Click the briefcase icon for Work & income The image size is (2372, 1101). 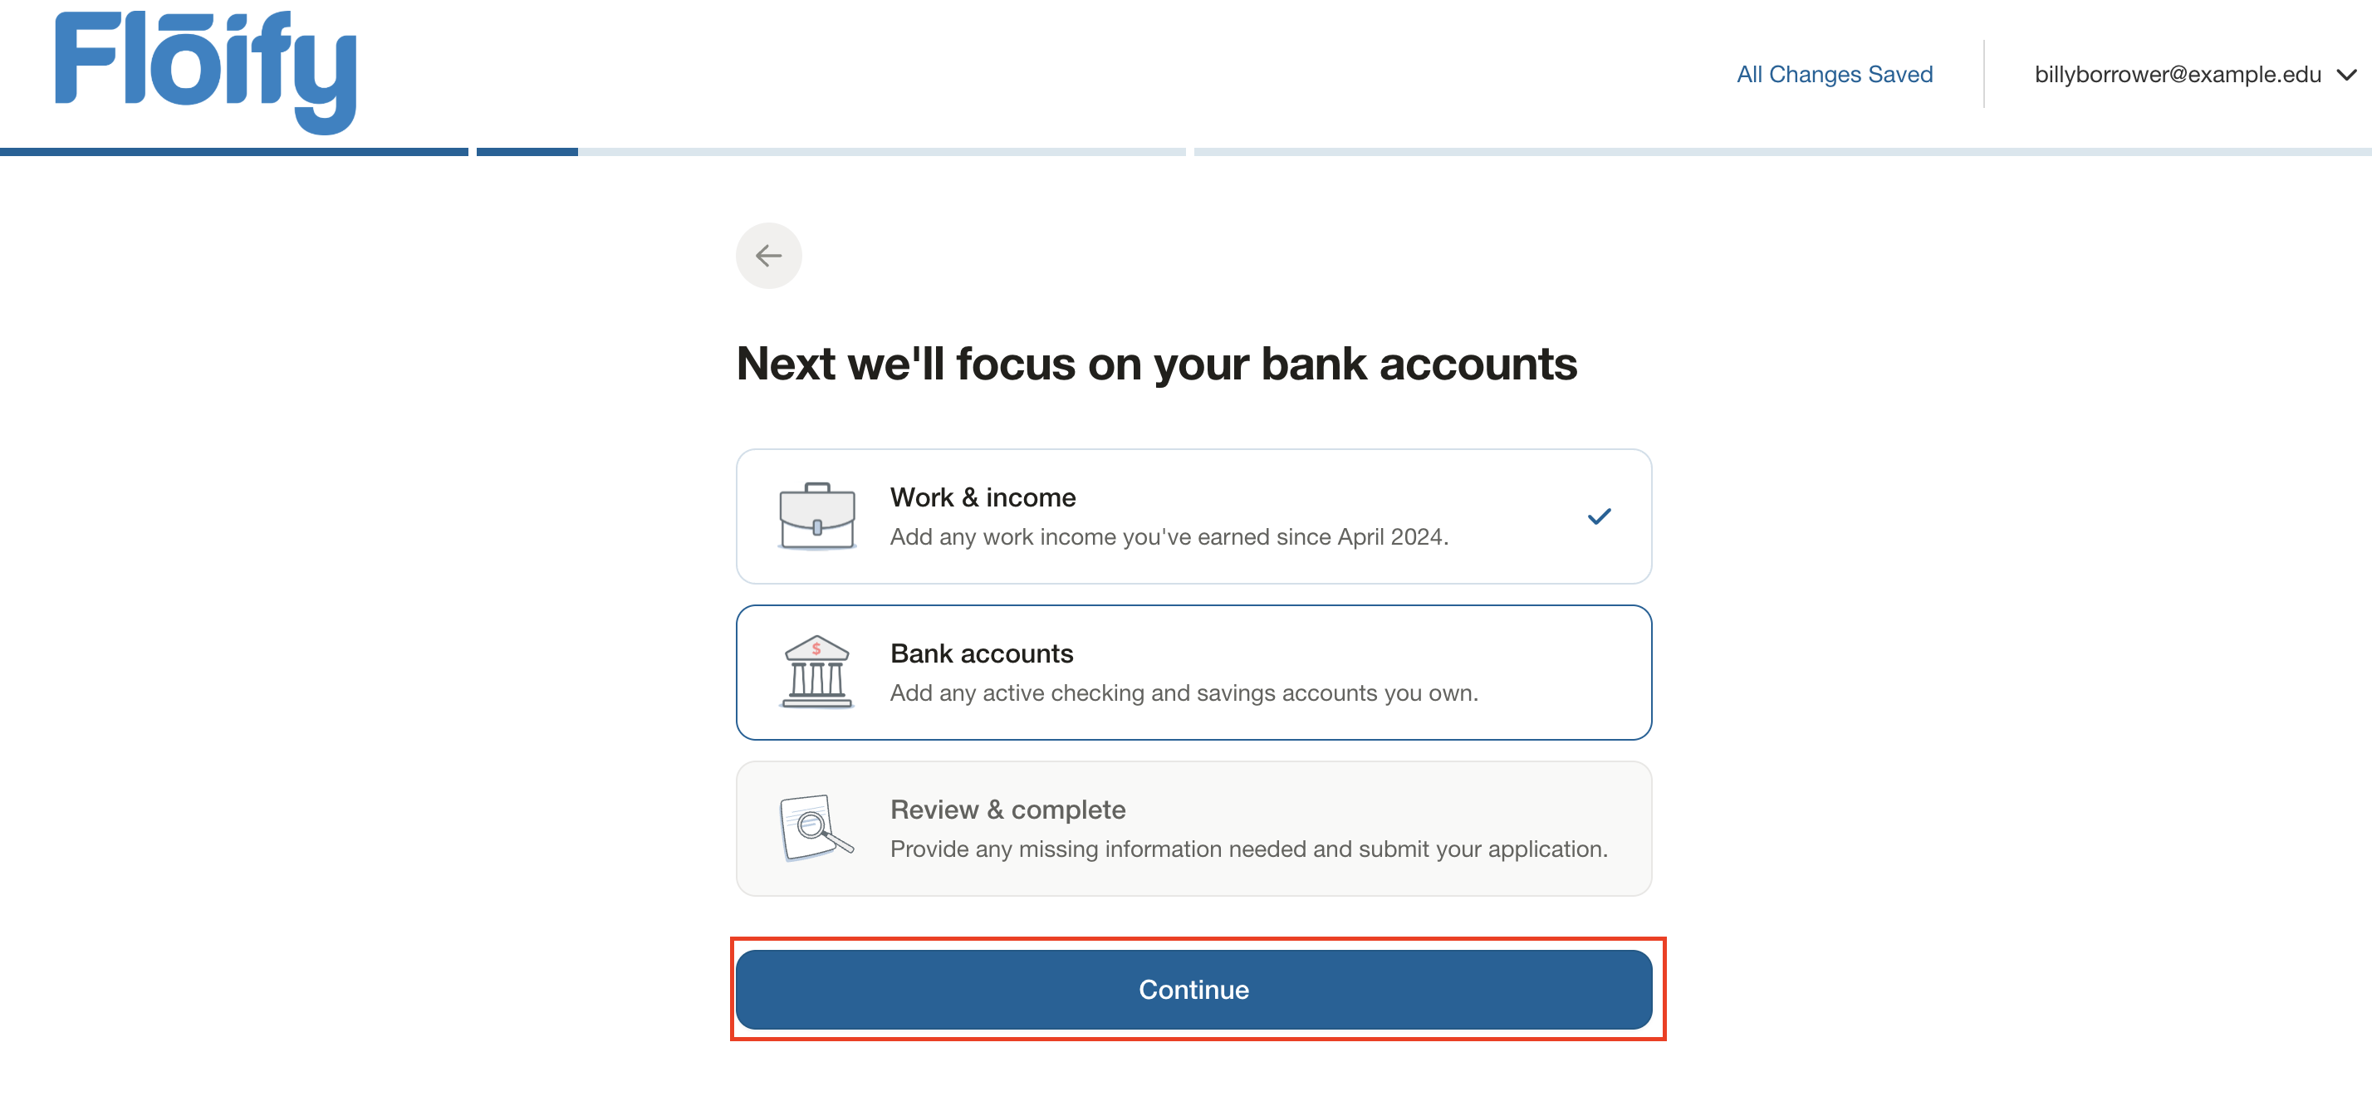click(x=816, y=516)
